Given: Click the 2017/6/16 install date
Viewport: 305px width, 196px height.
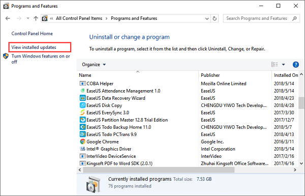Looking at the screenshot, I should pyautogui.click(x=284, y=163).
